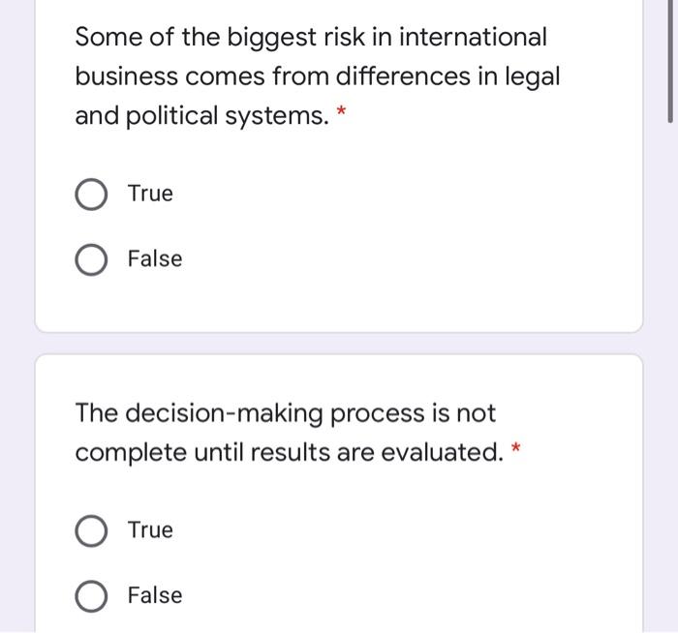The height and width of the screenshot is (633, 678).
Task: Click the "True" label under legal systems question
Action: (150, 194)
